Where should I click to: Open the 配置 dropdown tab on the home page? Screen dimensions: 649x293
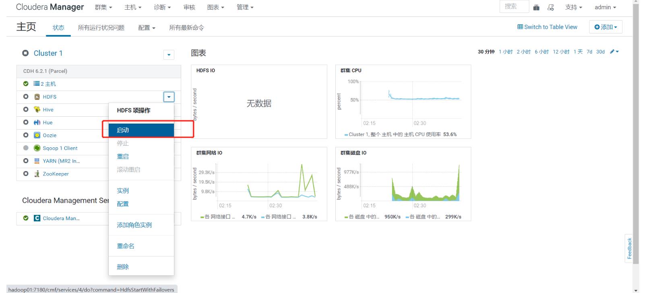point(147,27)
